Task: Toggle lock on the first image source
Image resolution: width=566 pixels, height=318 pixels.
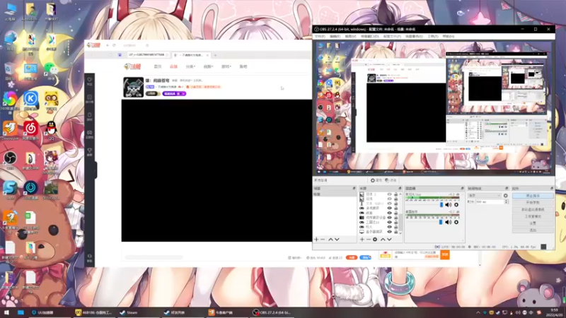Action: tap(395, 194)
